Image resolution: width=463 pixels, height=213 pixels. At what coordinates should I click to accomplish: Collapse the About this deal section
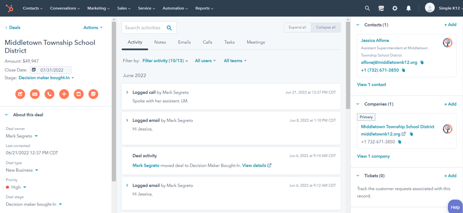coord(7,115)
